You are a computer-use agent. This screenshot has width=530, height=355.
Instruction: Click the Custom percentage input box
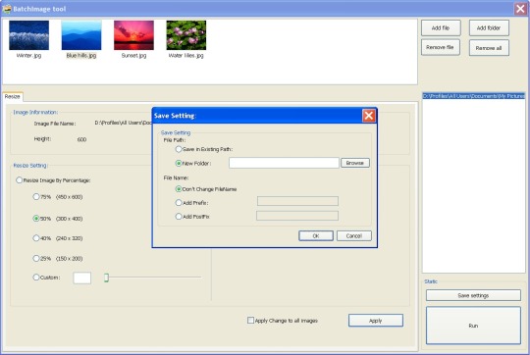tap(82, 278)
